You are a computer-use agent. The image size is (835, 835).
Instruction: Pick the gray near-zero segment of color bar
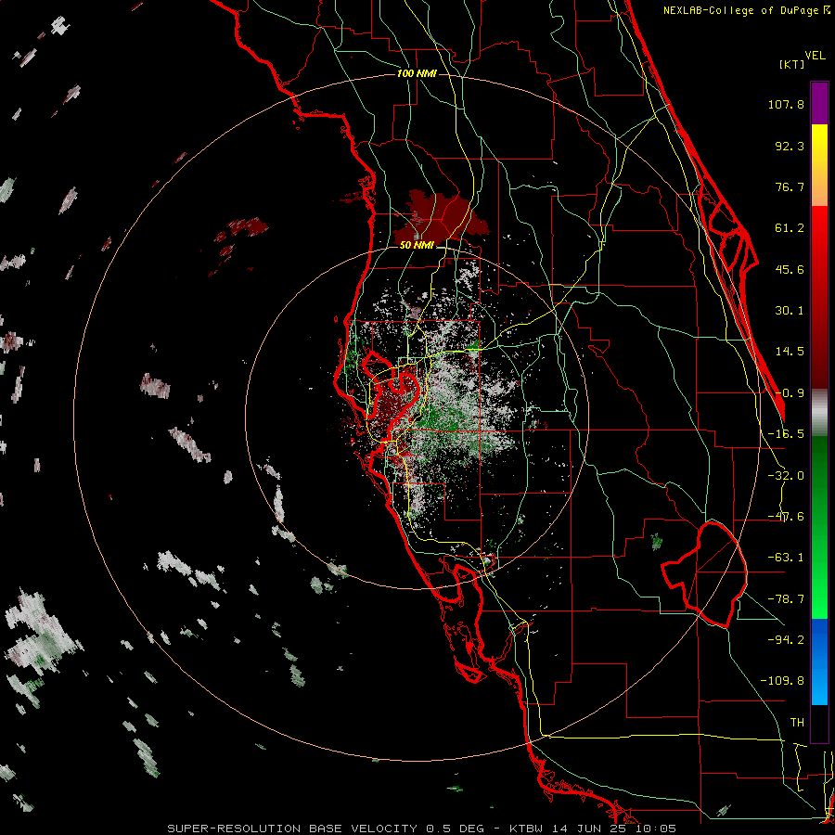pyautogui.click(x=819, y=412)
